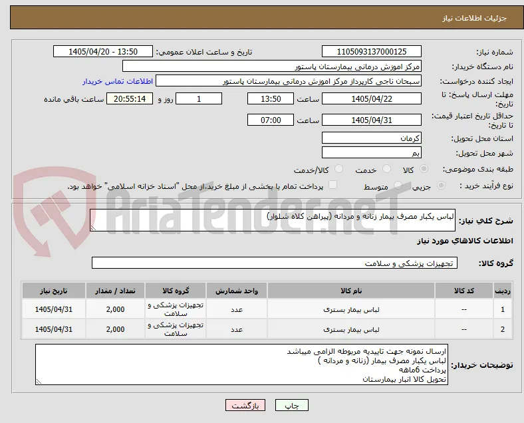Select the کالا/خدمت radio button
524x423 pixels.
tap(339, 169)
